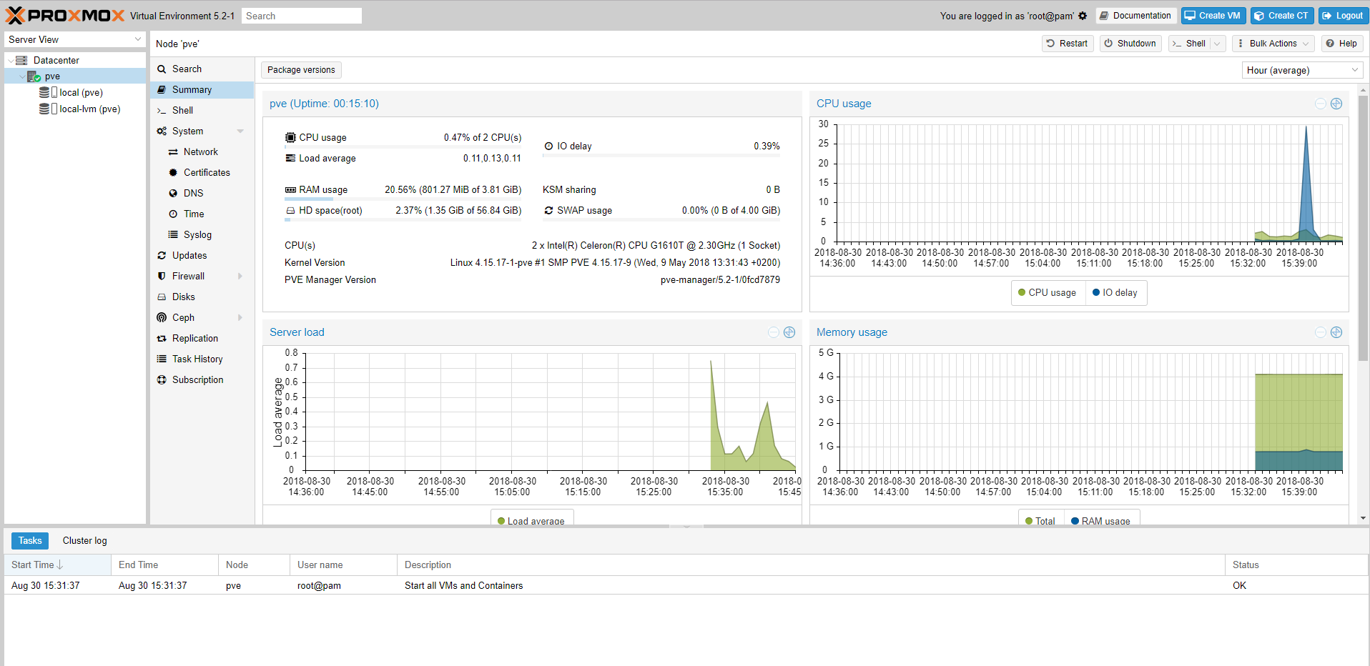Collapse the System menu section

(x=240, y=131)
